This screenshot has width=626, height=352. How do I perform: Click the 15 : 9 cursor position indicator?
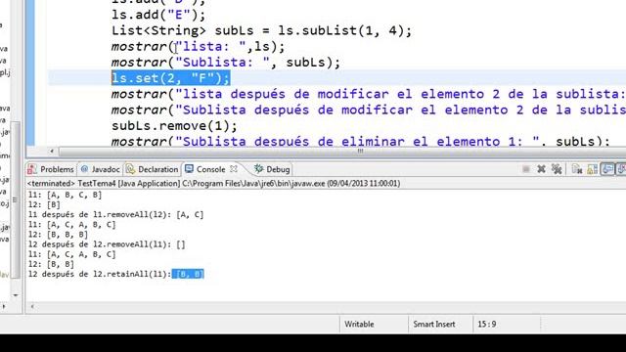coord(487,324)
